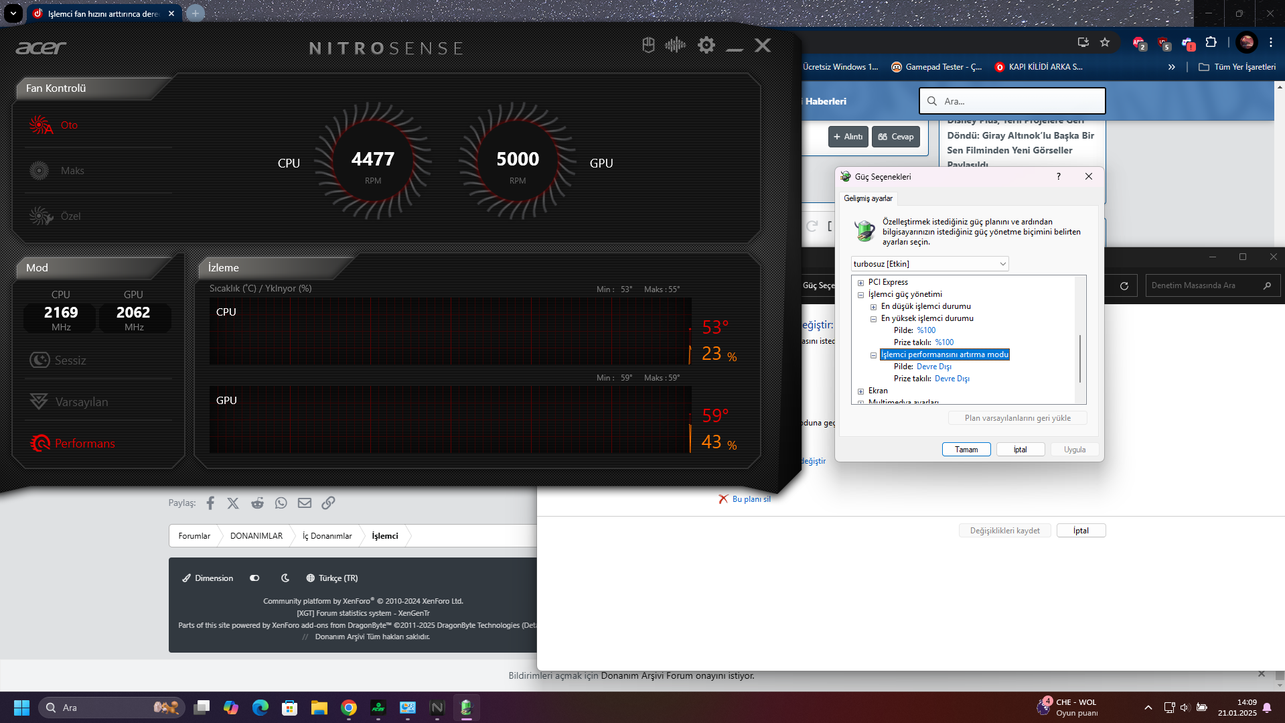Click İptal button in control panel window
Viewport: 1285px width, 723px height.
(x=1081, y=531)
